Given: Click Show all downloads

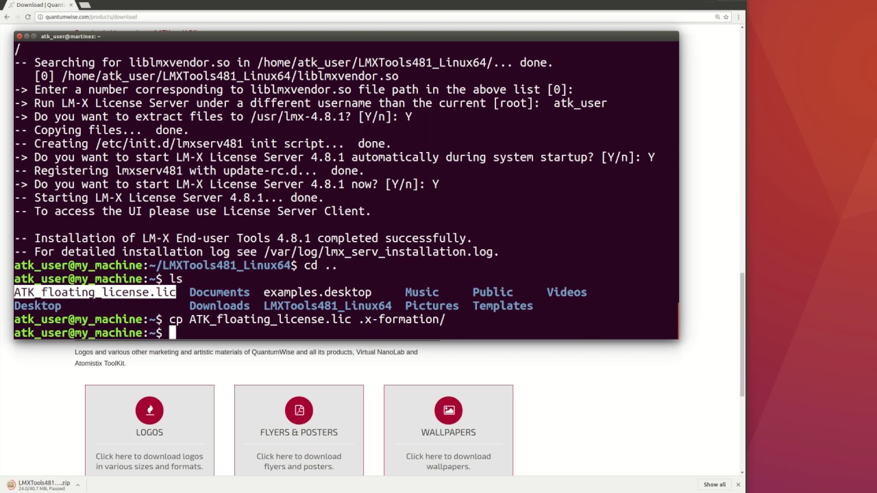Looking at the screenshot, I should click(x=715, y=485).
